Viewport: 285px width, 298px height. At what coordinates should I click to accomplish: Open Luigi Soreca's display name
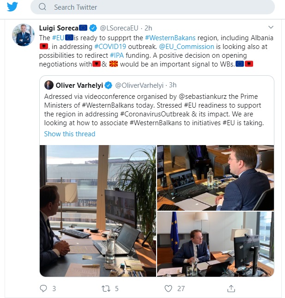pos(59,28)
